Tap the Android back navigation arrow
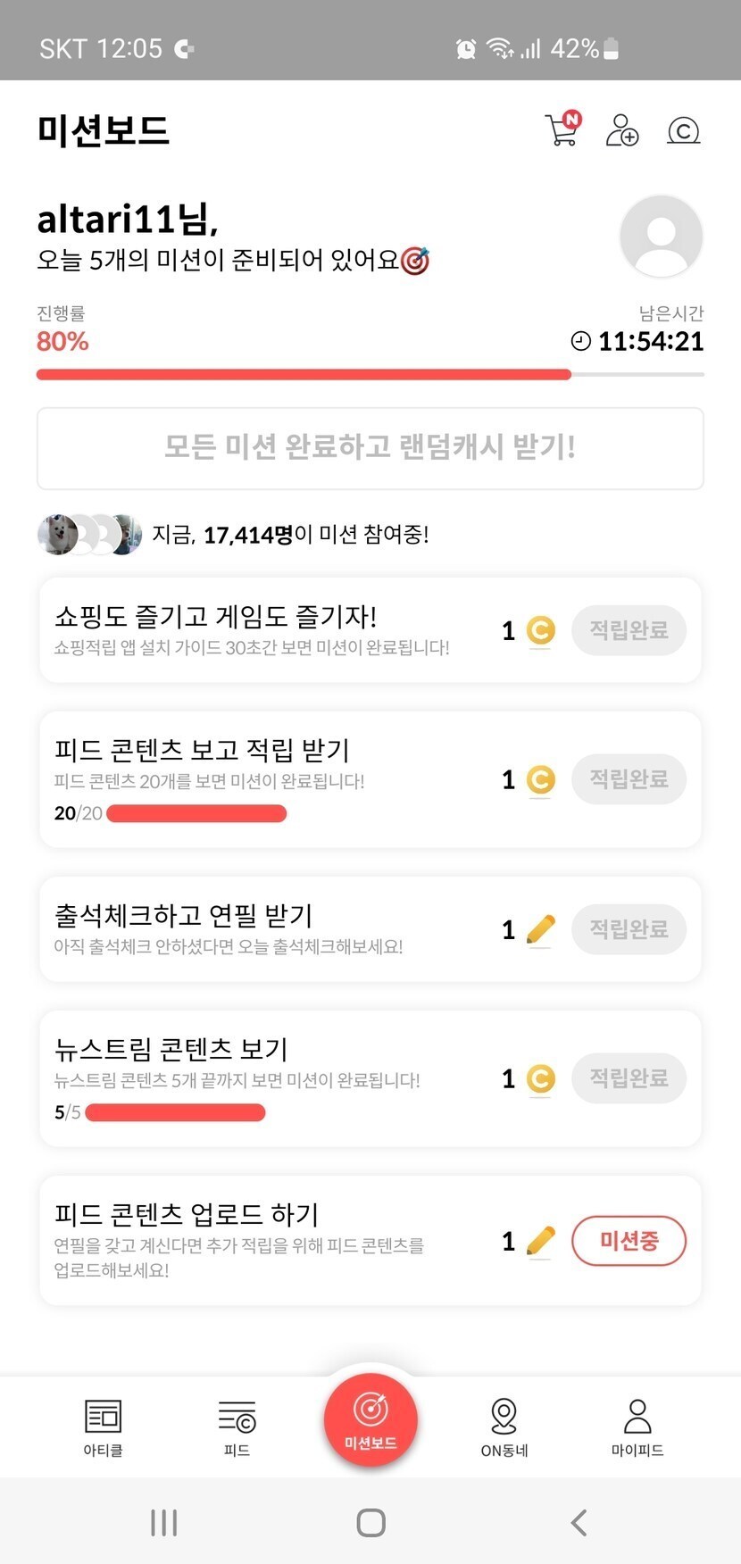The image size is (741, 1564). [x=579, y=1522]
